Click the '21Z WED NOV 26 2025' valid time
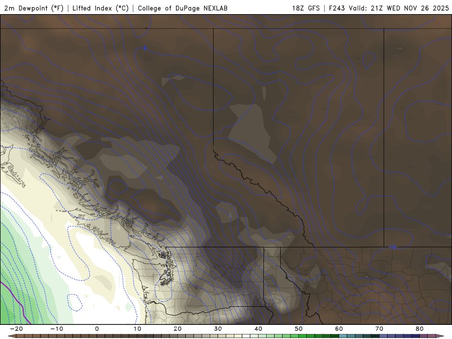The height and width of the screenshot is (339, 452). pyautogui.click(x=410, y=8)
